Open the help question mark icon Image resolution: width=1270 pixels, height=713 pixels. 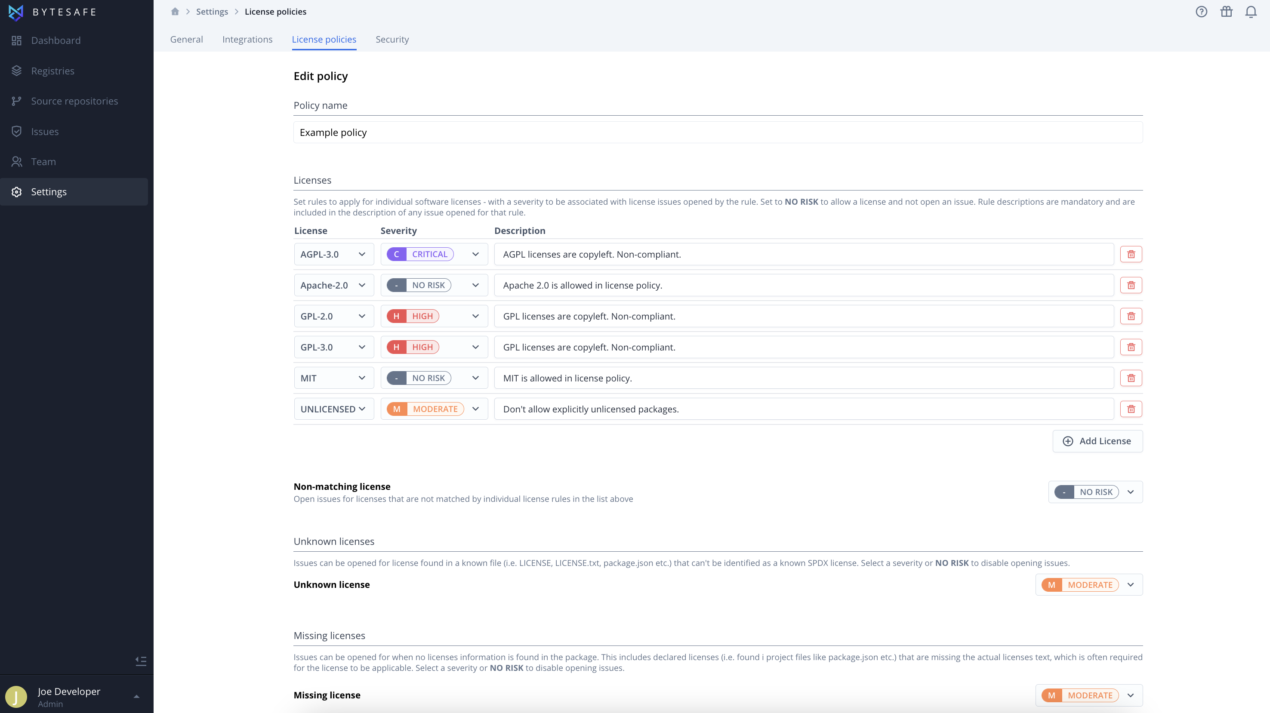pyautogui.click(x=1202, y=12)
